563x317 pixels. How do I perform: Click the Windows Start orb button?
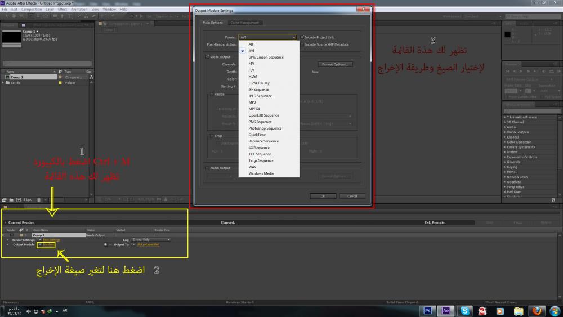[555, 311]
